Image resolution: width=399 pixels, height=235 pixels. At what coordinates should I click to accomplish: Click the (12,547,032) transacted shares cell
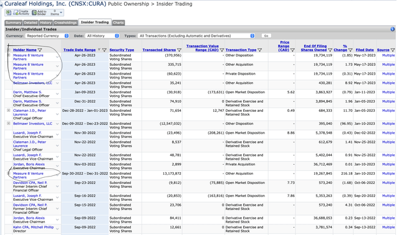click(x=170, y=124)
